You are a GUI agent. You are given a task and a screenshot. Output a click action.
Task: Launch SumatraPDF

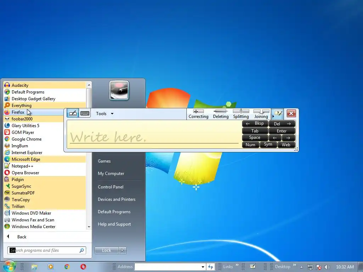[45, 193]
